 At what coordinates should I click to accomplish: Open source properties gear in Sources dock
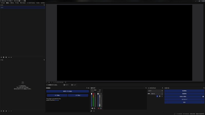coord(6,111)
